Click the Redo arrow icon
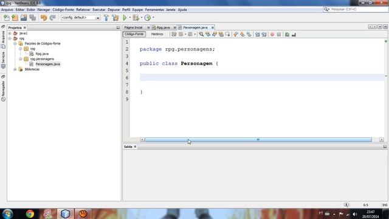This screenshot has width=389, height=219. point(52,18)
